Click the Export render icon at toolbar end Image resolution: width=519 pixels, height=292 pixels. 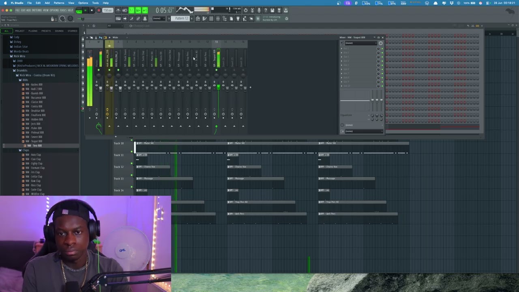pyautogui.click(x=286, y=10)
